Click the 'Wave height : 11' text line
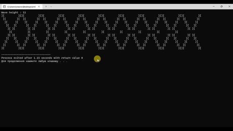Image resolution: width=233 pixels, height=131 pixels. pyautogui.click(x=13, y=12)
